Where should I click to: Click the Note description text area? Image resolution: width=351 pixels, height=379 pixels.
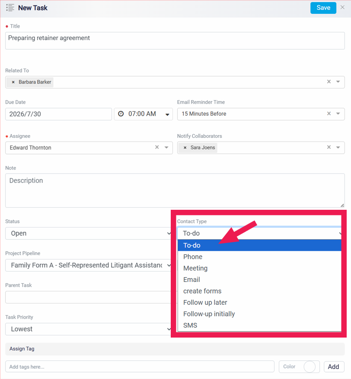(175, 190)
